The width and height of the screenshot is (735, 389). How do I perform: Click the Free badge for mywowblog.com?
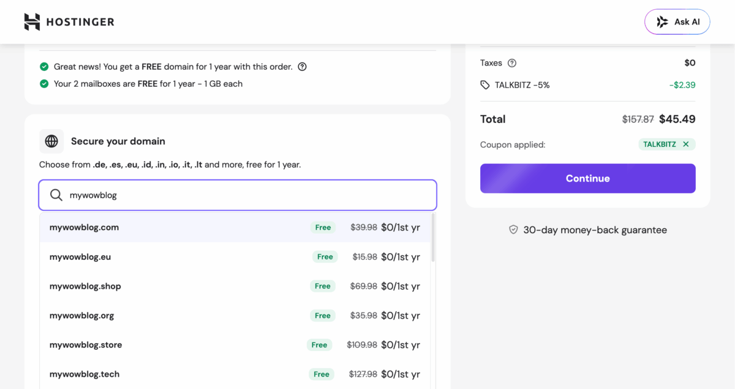click(323, 228)
